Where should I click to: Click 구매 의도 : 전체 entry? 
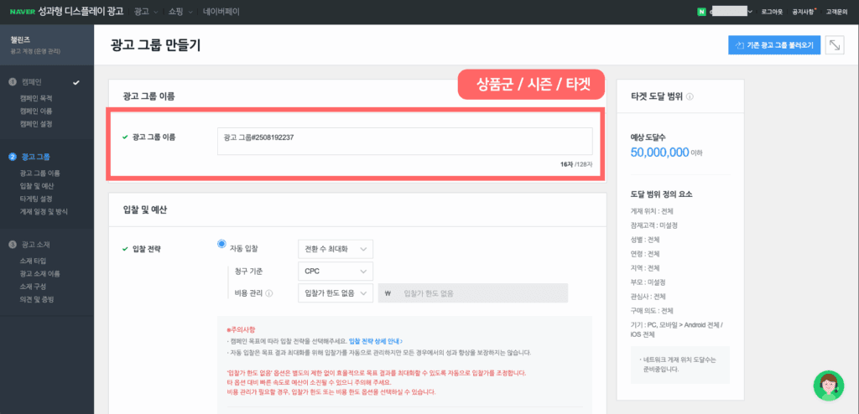click(x=652, y=310)
